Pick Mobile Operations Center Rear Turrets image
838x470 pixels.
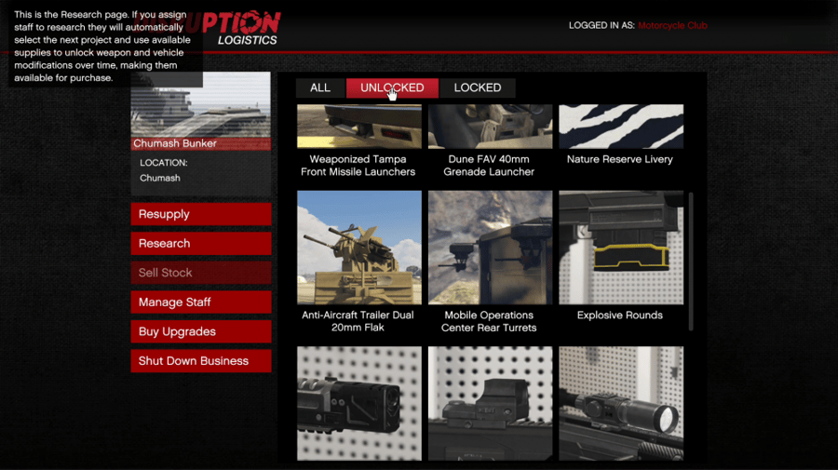point(490,248)
